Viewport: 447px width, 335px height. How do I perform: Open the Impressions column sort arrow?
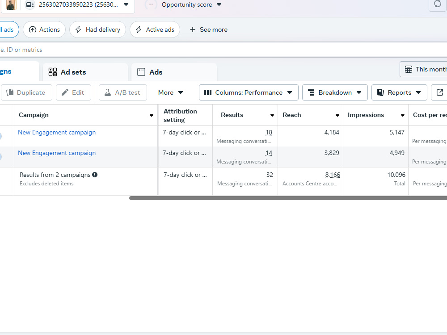pyautogui.click(x=403, y=115)
